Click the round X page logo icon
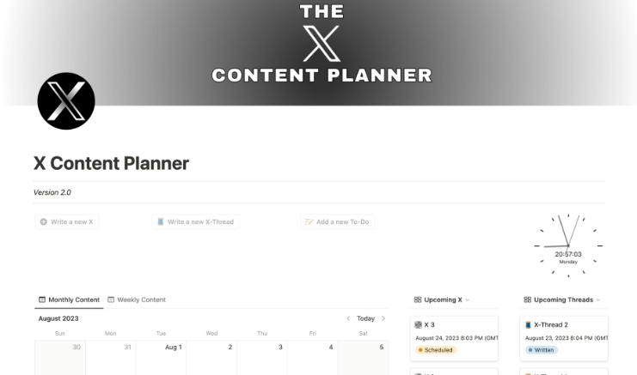637x375 pixels. pos(66,101)
